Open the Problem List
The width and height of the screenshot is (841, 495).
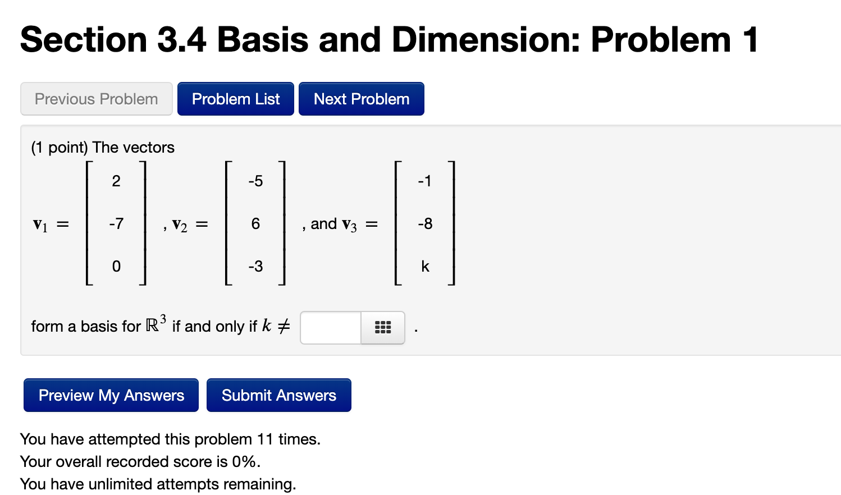(x=235, y=98)
